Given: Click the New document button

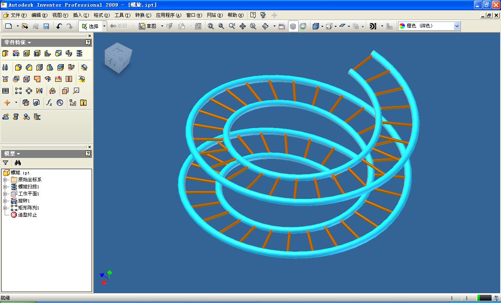Looking at the screenshot, I should click(x=9, y=26).
